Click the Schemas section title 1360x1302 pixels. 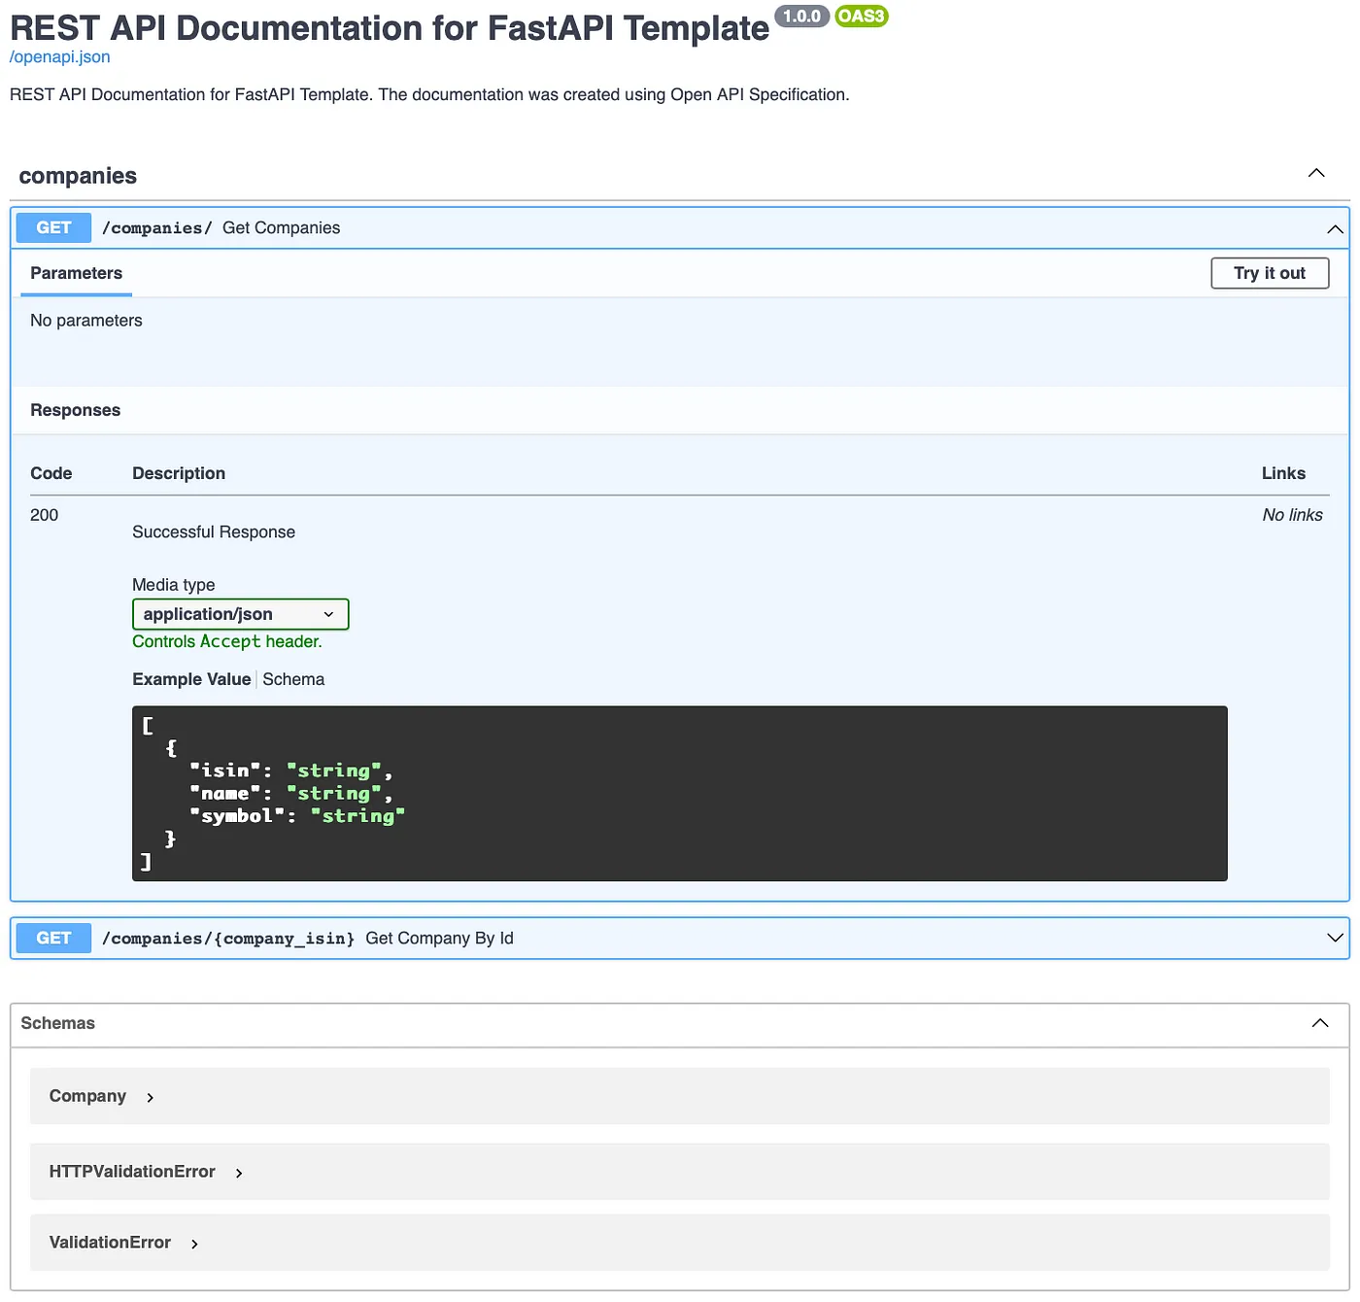click(57, 1023)
